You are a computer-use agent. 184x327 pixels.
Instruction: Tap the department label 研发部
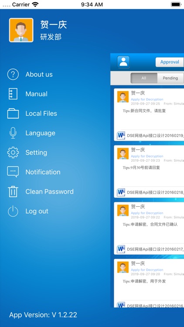[x=51, y=37]
